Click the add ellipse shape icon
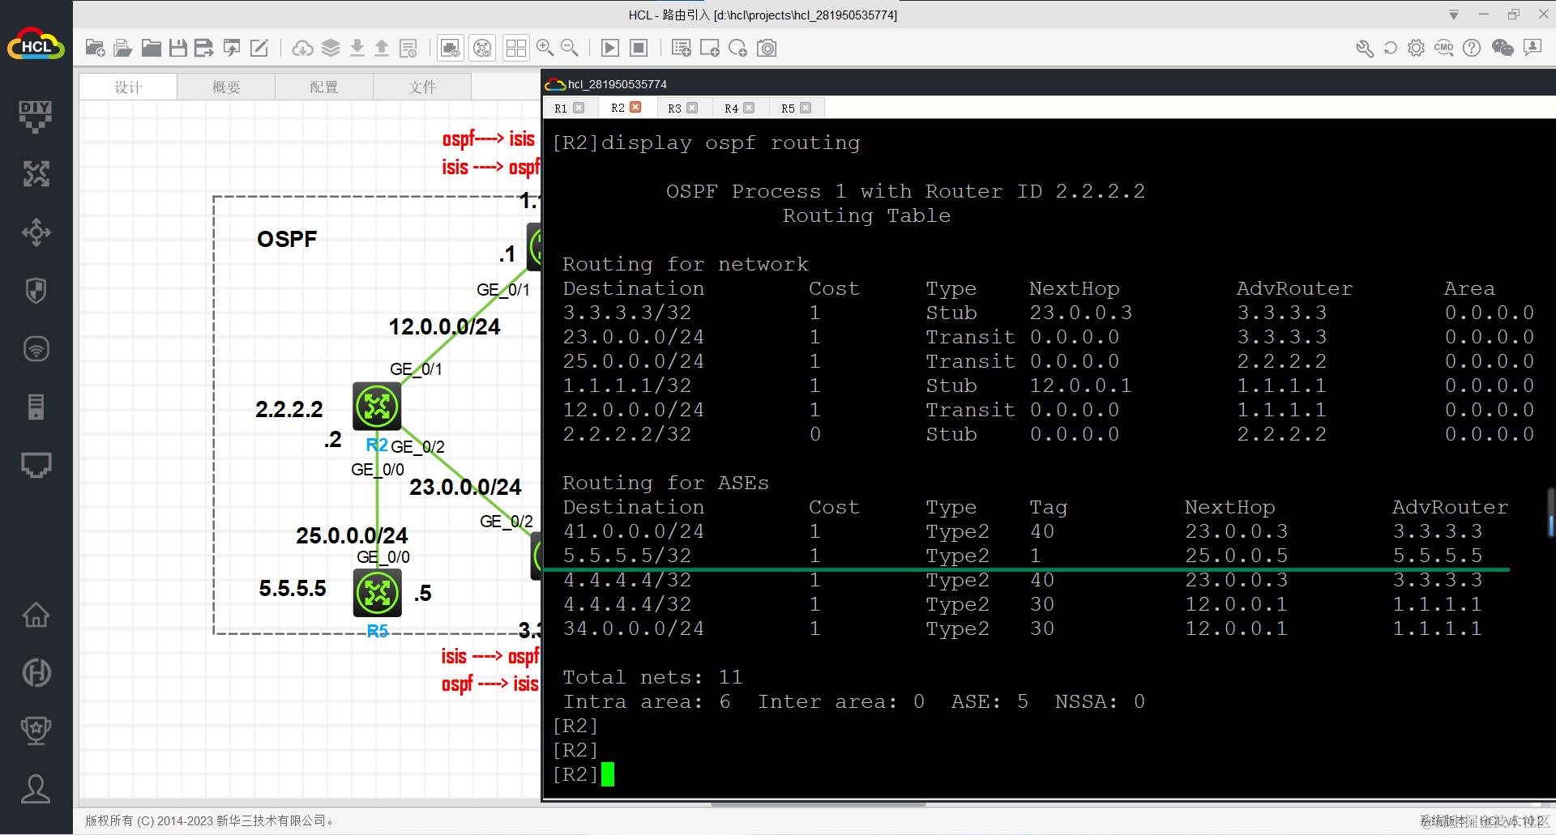This screenshot has width=1556, height=835. click(x=737, y=48)
